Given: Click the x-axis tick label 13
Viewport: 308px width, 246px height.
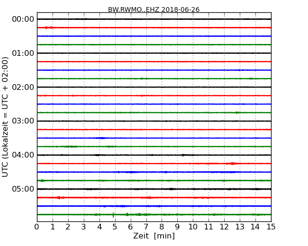Looking at the screenshot, I should coord(240,227).
